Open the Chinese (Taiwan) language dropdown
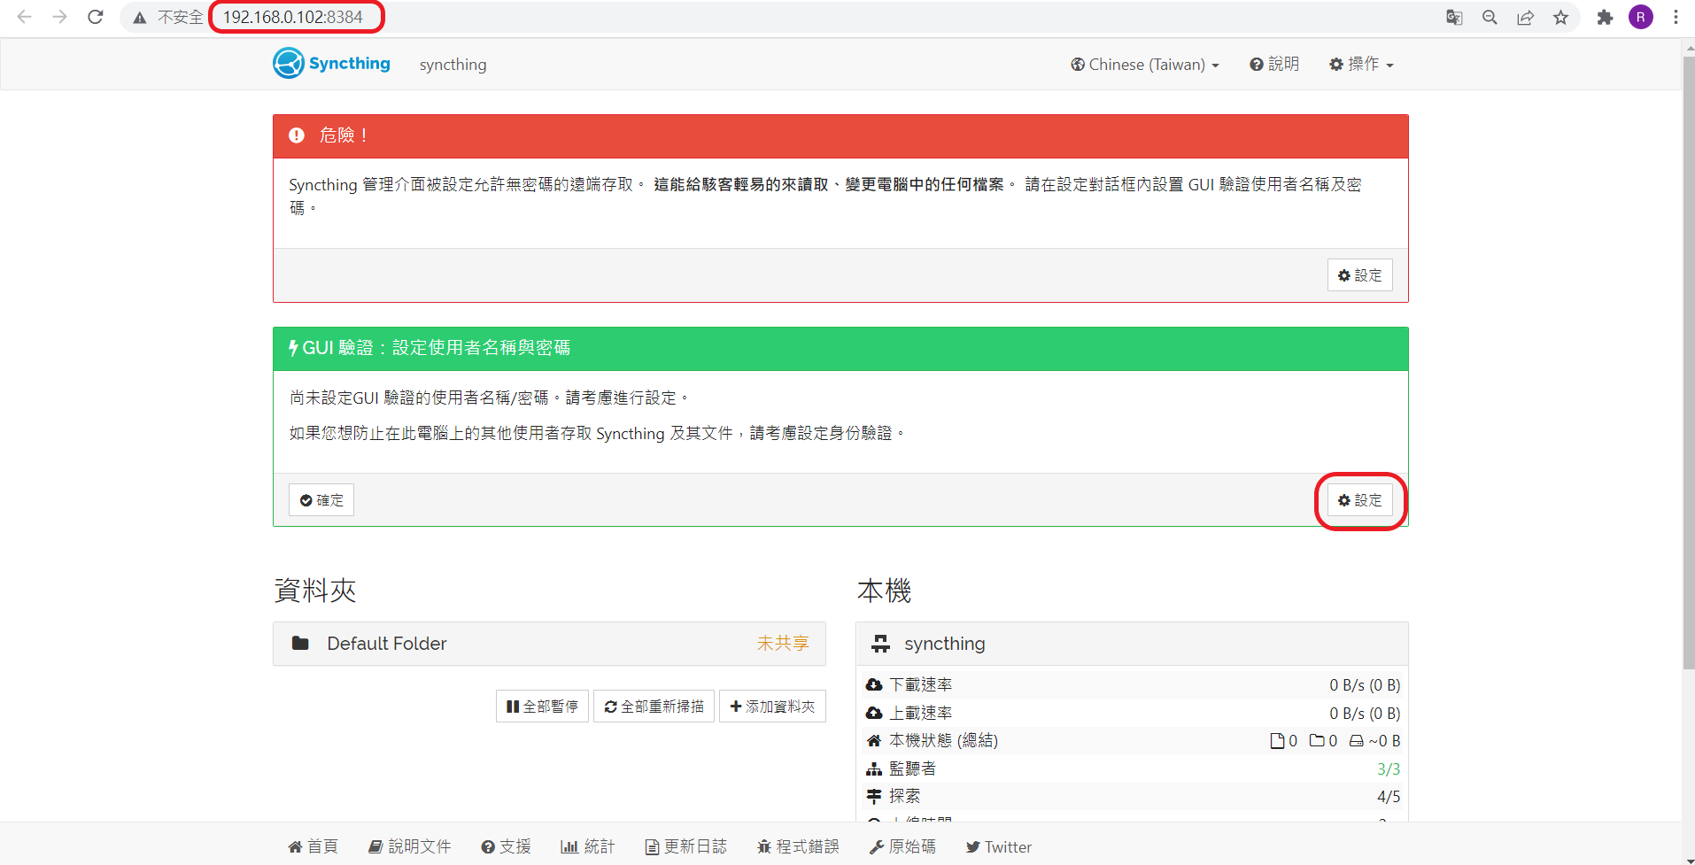This screenshot has width=1695, height=865. coord(1144,65)
